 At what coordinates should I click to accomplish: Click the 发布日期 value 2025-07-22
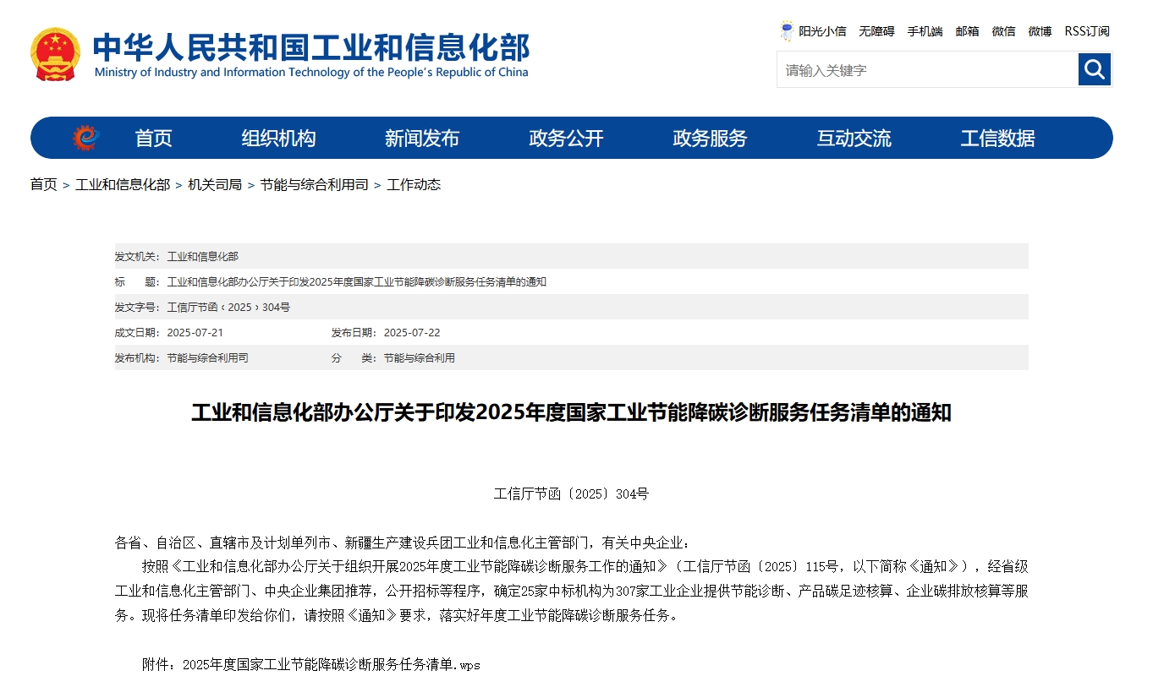tap(412, 333)
